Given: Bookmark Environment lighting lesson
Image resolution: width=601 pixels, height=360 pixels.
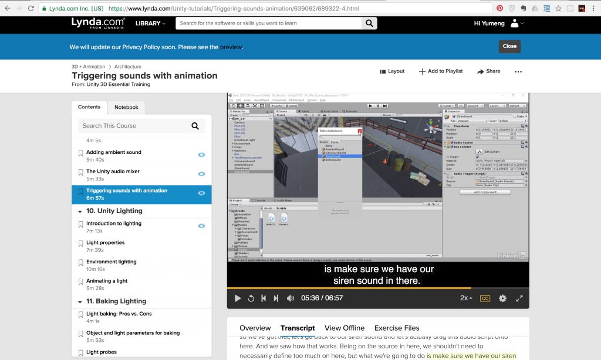Looking at the screenshot, I should click(x=81, y=263).
